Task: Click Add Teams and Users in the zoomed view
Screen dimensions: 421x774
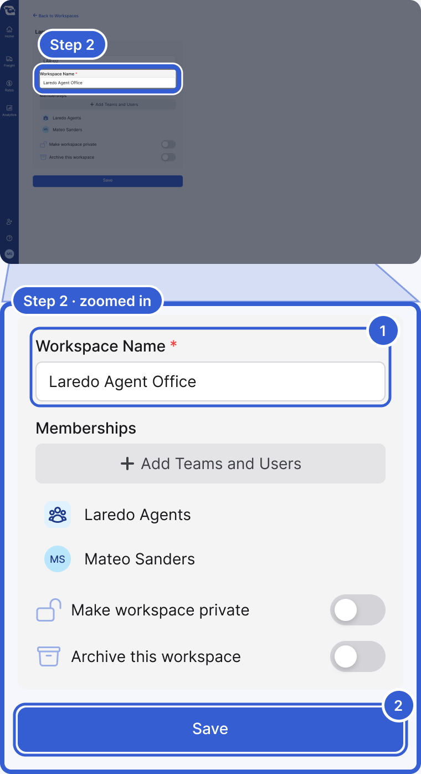Action: point(210,464)
